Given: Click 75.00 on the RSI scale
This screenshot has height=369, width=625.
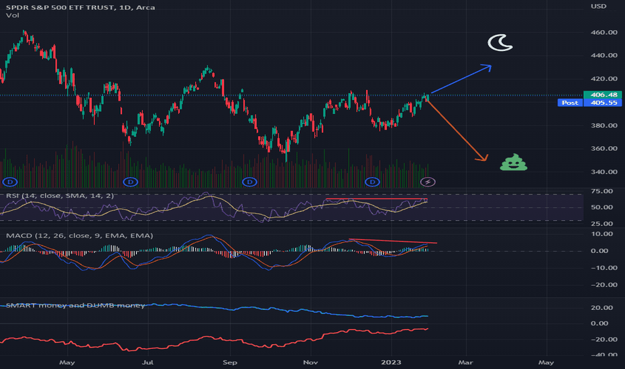Looking at the screenshot, I should (x=602, y=191).
